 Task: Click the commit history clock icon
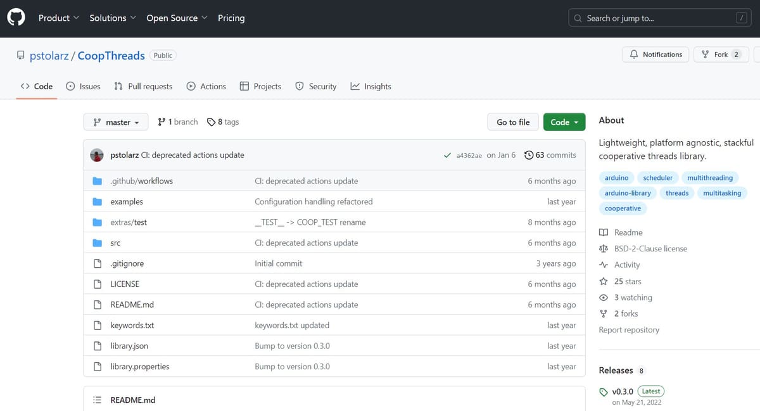pos(529,155)
